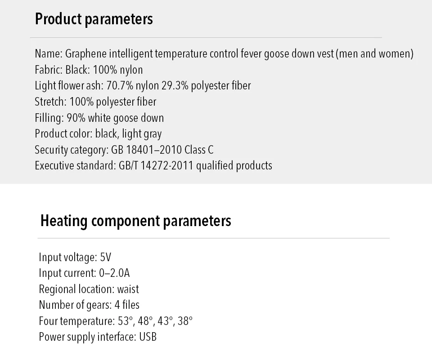Click the "Security category" line
Viewport: 432px width, 356px height.
click(x=124, y=150)
